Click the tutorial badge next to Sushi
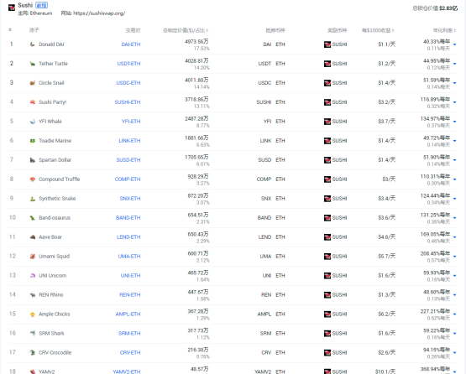The image size is (466, 374). click(42, 5)
